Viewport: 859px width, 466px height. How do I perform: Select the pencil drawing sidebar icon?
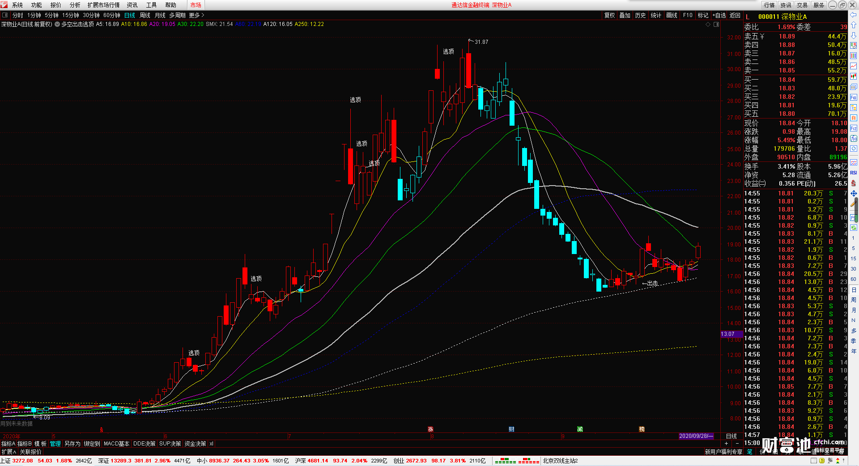point(854,203)
